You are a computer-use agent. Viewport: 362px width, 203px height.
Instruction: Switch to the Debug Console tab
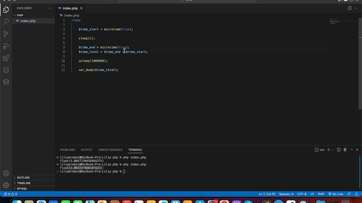[110, 150]
